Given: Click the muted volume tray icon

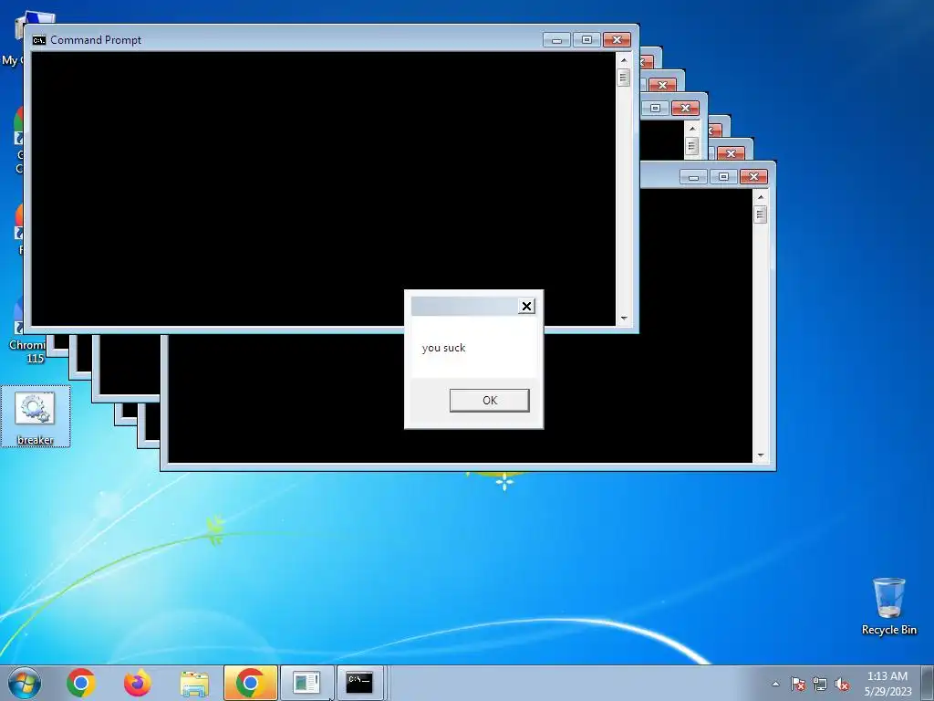Looking at the screenshot, I should point(842,684).
